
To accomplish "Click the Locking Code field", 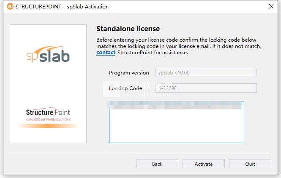I will [206, 88].
